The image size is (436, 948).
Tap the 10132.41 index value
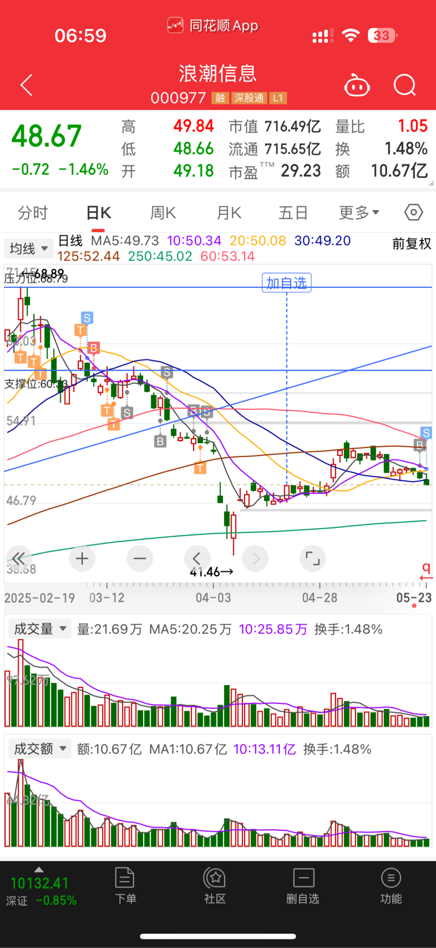click(39, 883)
